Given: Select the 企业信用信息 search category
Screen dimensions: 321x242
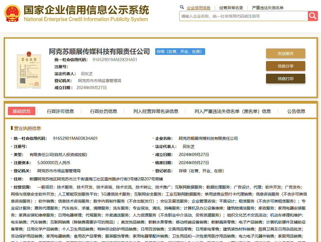Looking at the screenshot, I should (199, 8).
